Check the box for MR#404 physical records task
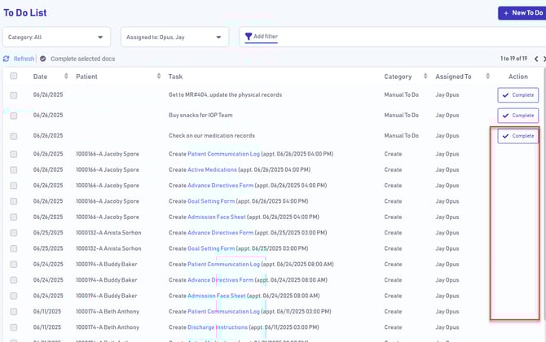The height and width of the screenshot is (342, 546). click(14, 95)
